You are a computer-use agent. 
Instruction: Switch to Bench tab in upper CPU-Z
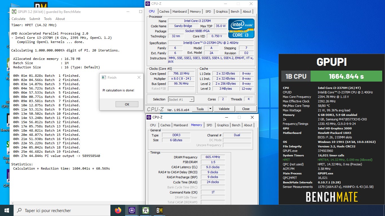[x=235, y=12]
